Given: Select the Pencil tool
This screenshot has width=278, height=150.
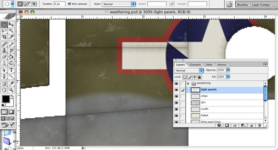Looking at the screenshot, I should point(11,44).
